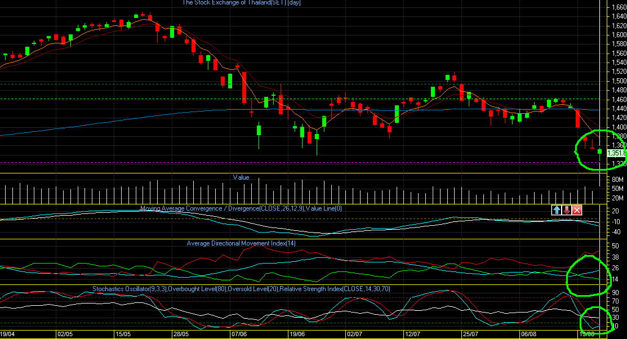
Task: Click the current price tag 1,351.8
Action: (616, 153)
